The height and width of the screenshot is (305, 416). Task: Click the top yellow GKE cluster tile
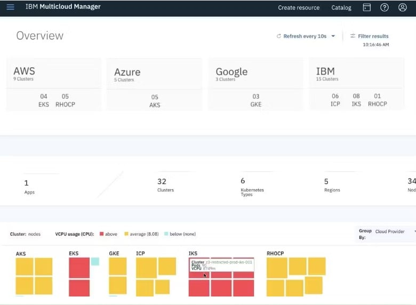click(x=117, y=266)
